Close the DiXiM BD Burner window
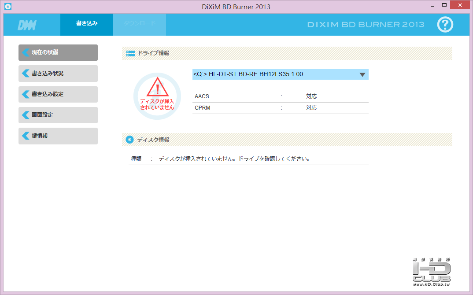473x295 pixels. pos(460,5)
